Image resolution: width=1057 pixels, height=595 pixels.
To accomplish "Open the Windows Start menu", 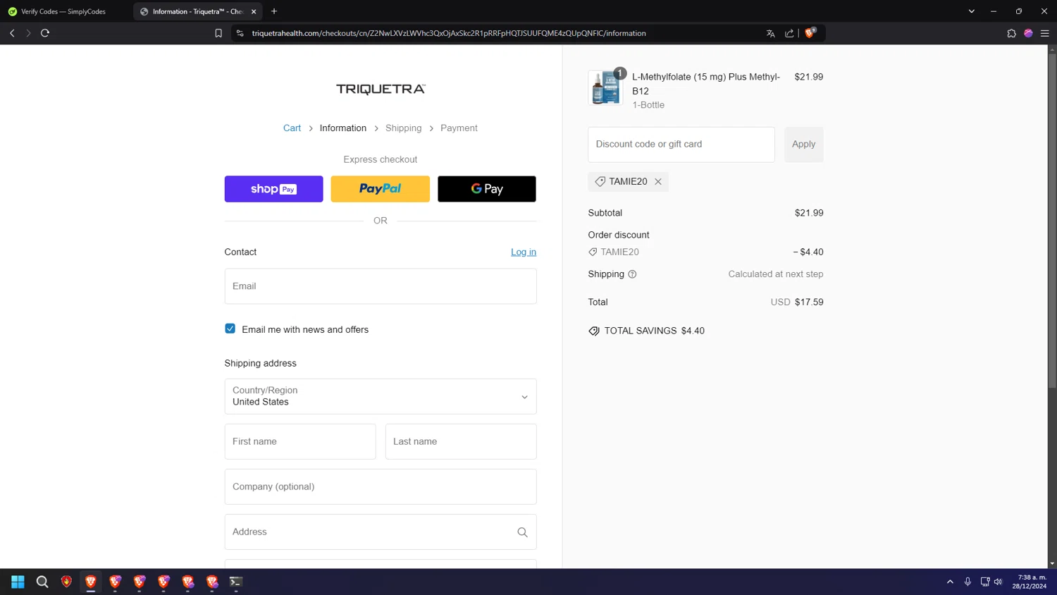I will click(18, 582).
